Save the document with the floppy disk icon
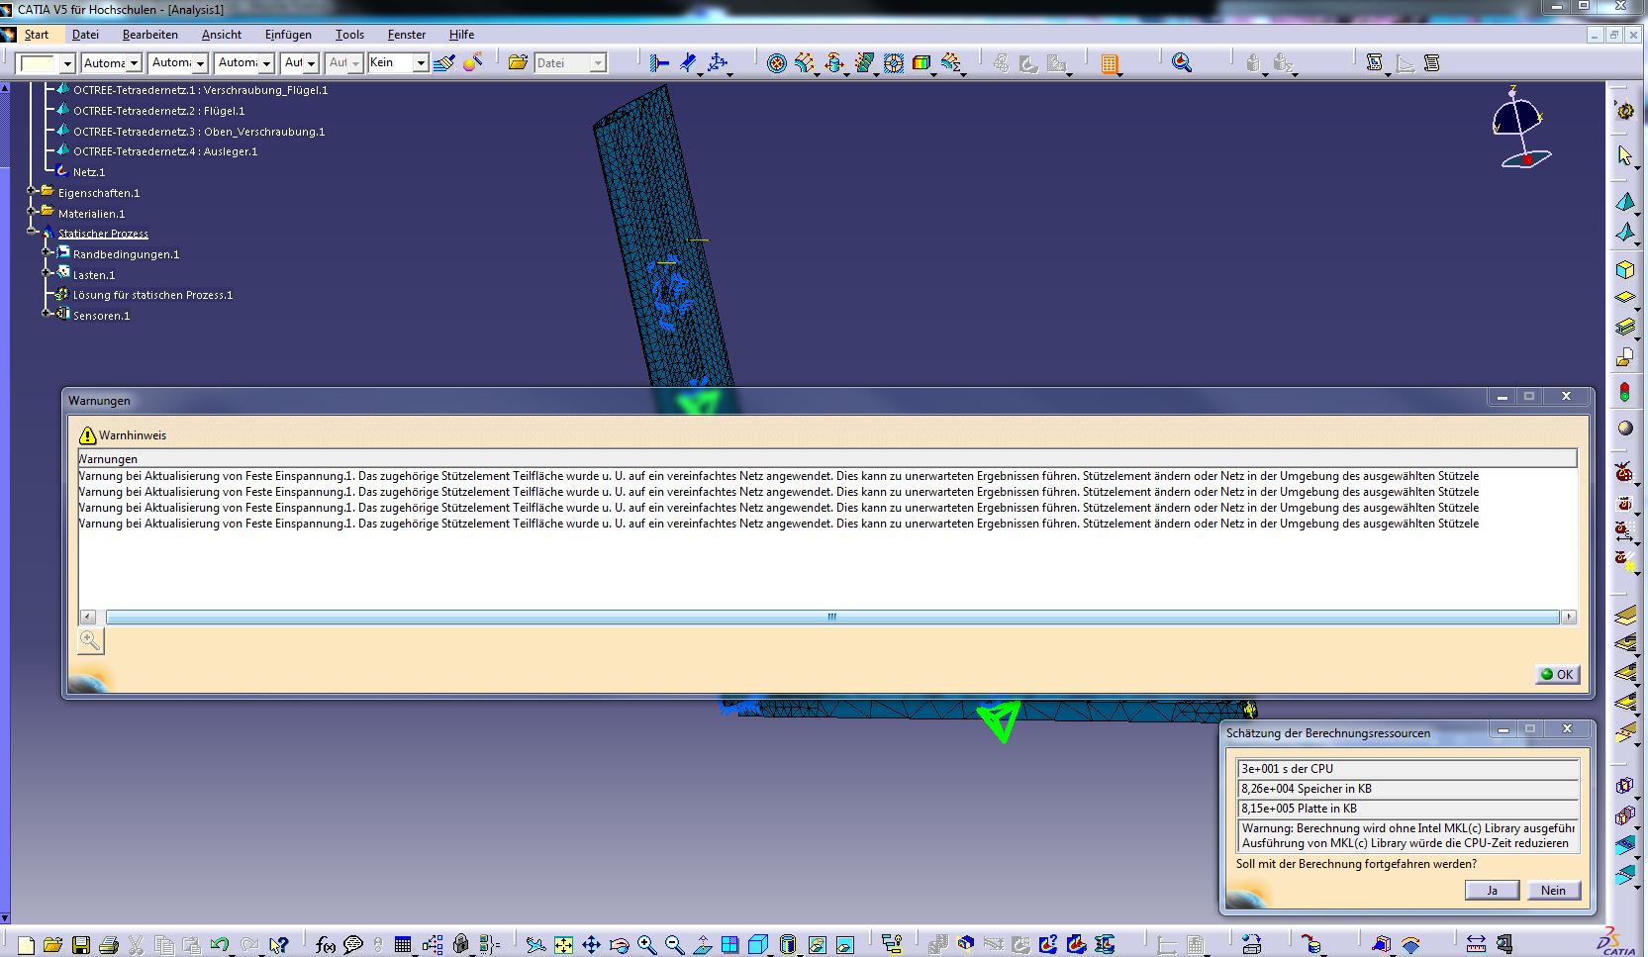The image size is (1648, 957). point(81,945)
